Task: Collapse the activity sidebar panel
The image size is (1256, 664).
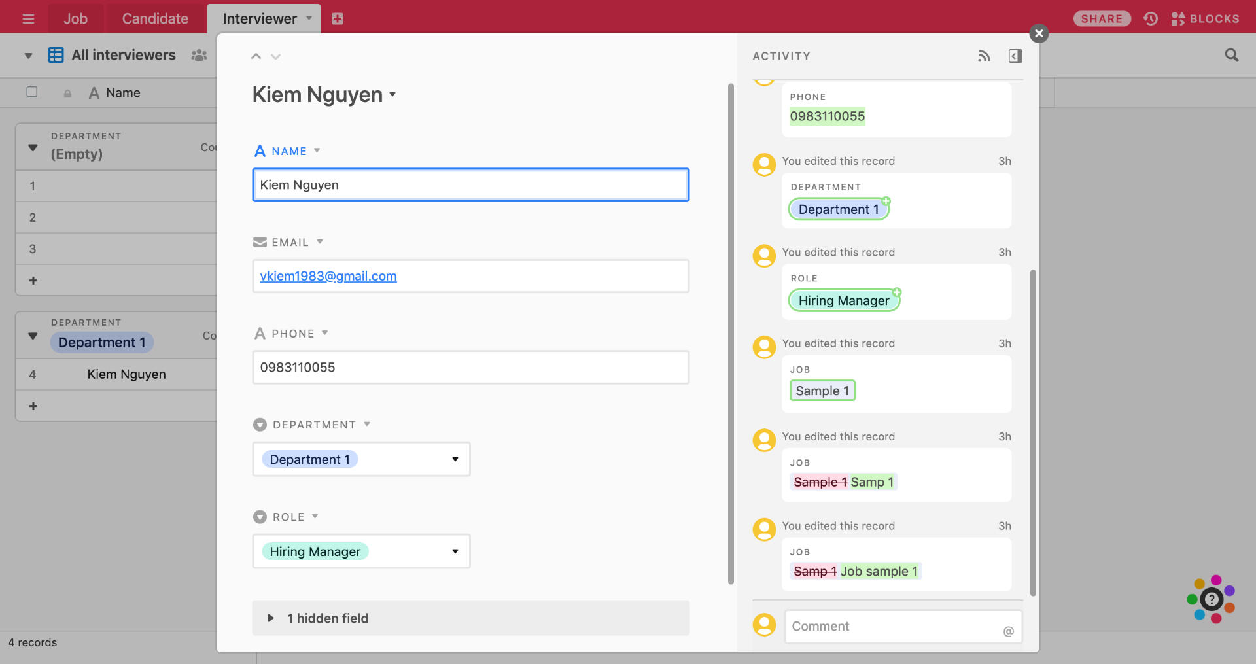Action: click(1015, 56)
